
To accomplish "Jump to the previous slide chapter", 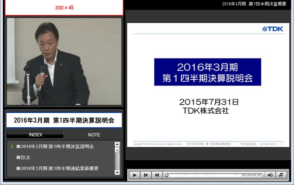I will [x=146, y=175].
